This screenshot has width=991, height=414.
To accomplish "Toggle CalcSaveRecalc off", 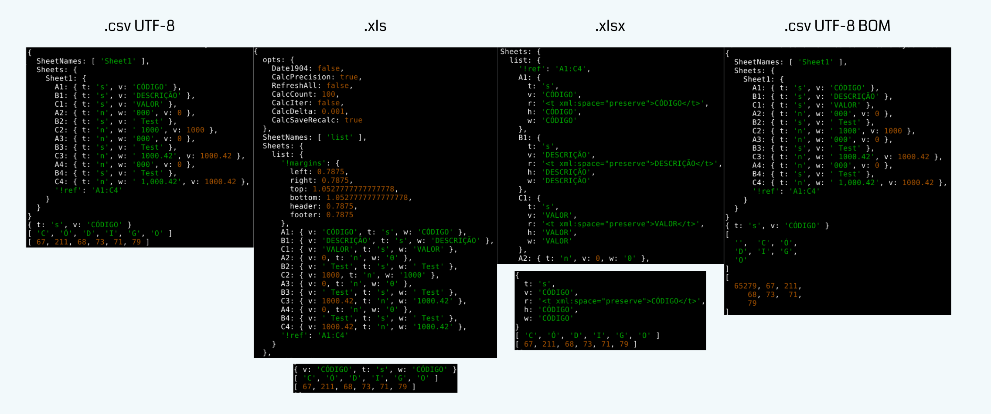I will pos(318,120).
